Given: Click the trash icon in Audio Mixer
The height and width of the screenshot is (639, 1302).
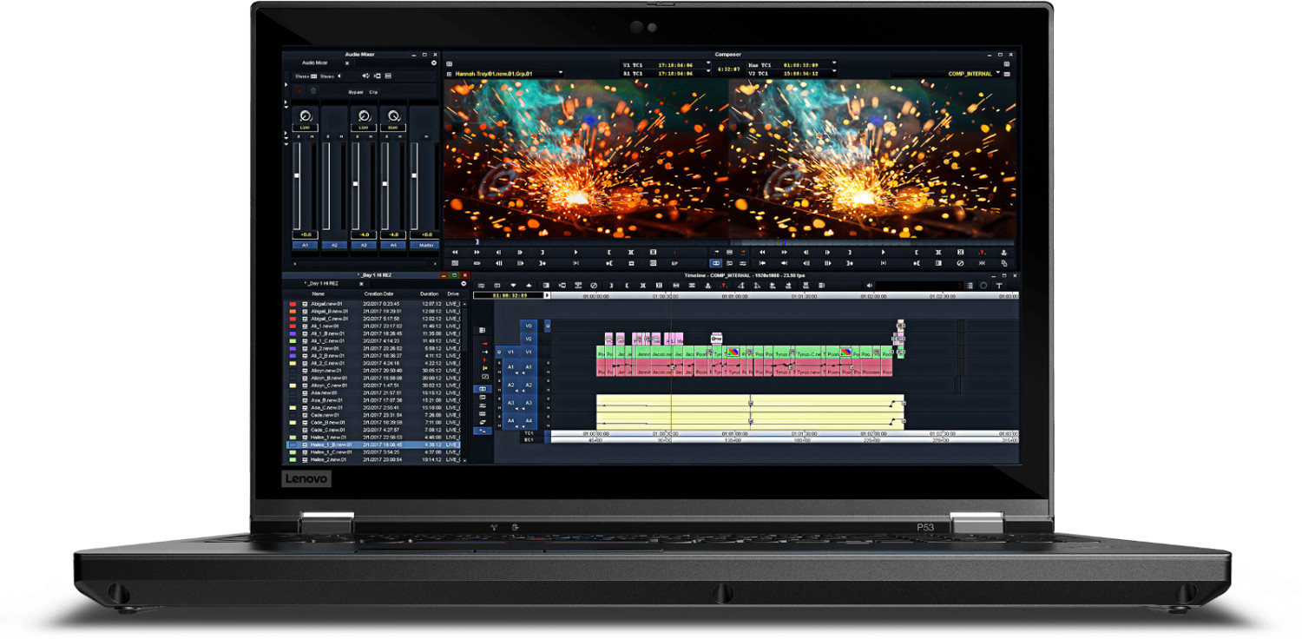Looking at the screenshot, I should [313, 90].
